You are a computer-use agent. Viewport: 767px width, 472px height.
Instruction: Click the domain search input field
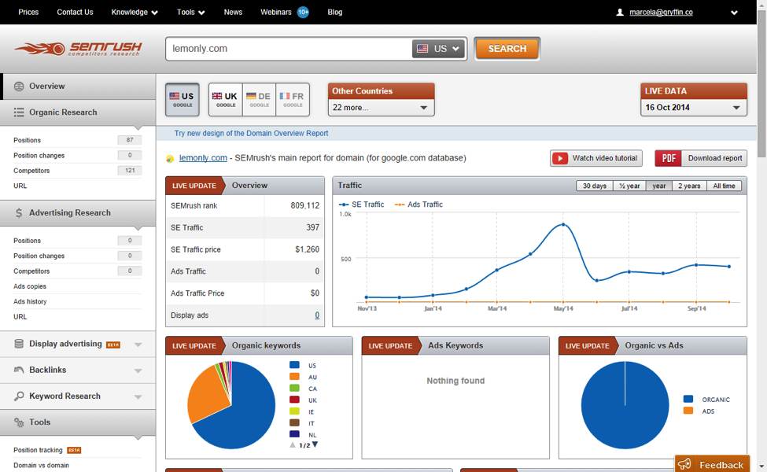coord(289,49)
